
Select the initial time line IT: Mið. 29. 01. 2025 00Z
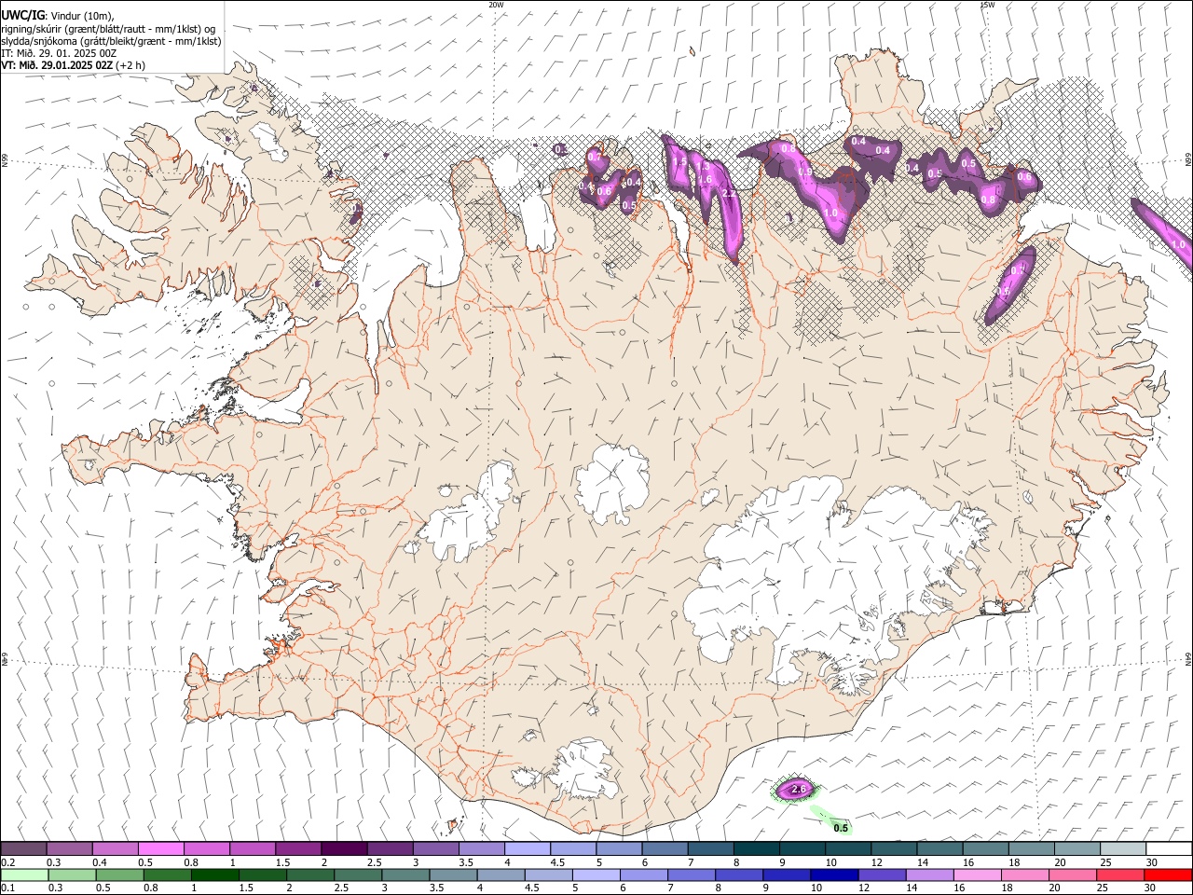click(x=59, y=53)
